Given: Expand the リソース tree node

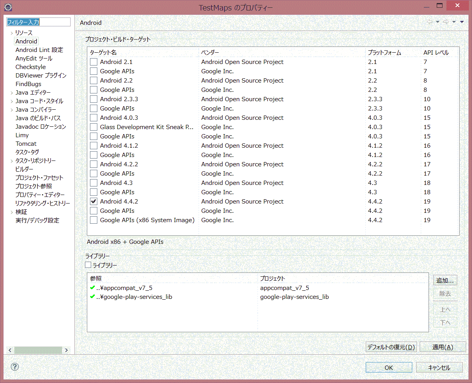Looking at the screenshot, I should [12, 33].
